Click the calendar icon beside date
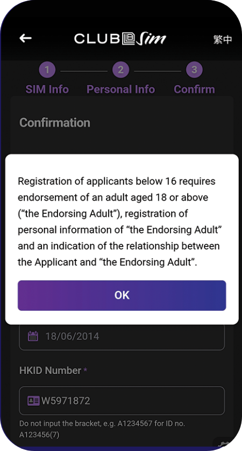Viewport: 242px width, 451px height. [33, 336]
